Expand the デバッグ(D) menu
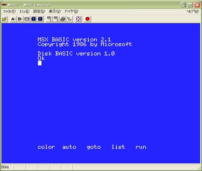The image size is (202, 171). pyautogui.click(x=71, y=11)
